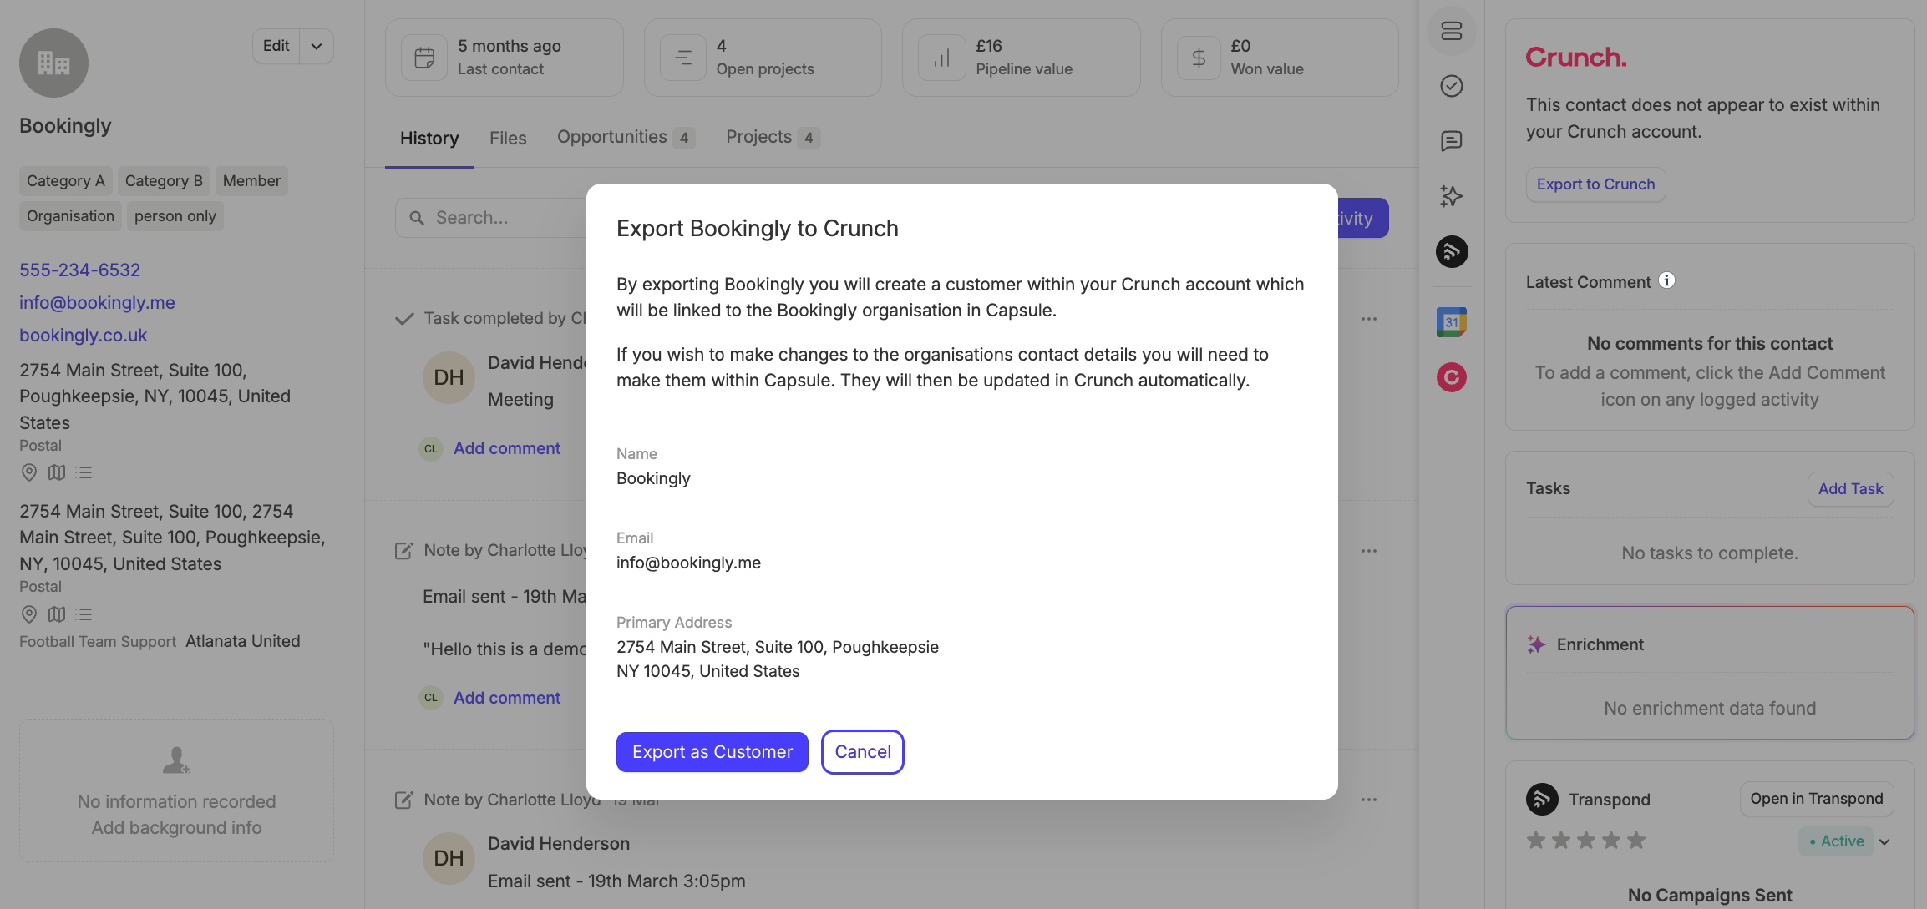Switch to the History tab
1927x909 pixels.
(x=429, y=138)
